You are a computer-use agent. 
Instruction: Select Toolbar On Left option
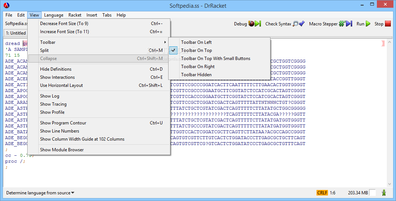(x=219, y=42)
